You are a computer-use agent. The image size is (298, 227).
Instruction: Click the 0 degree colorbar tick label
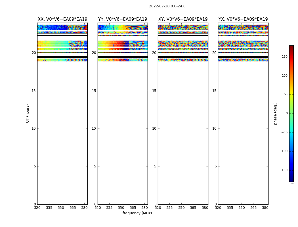point(286,113)
